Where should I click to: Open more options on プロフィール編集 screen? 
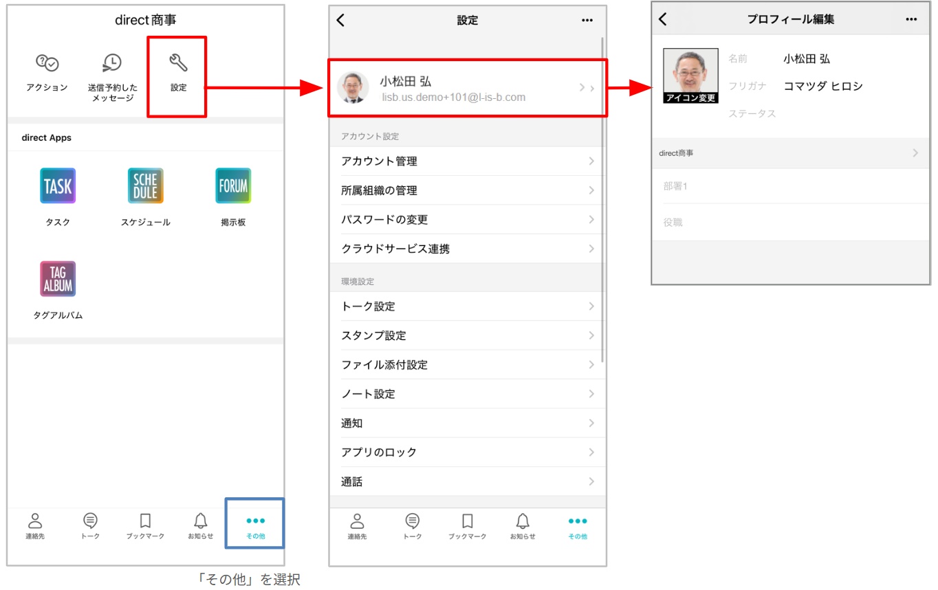click(912, 19)
